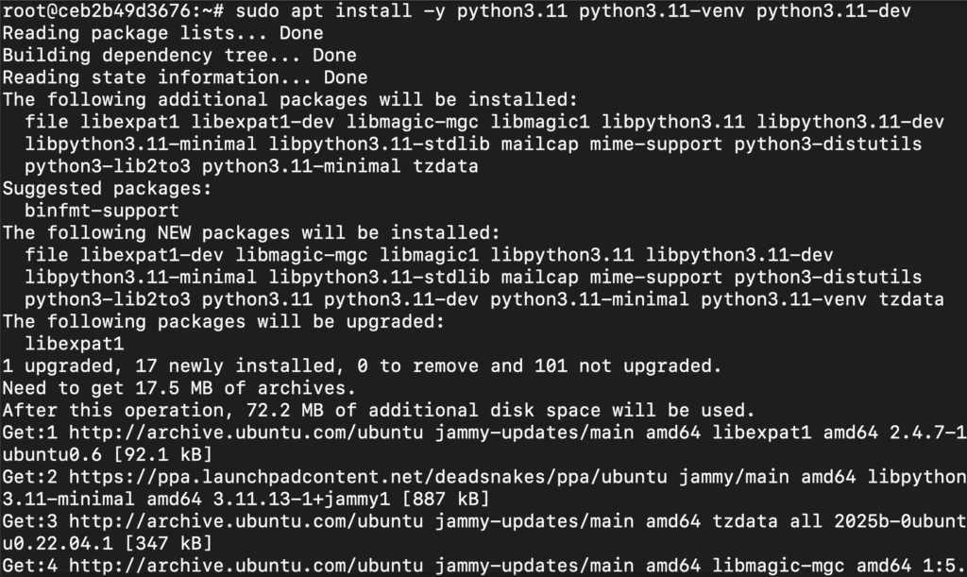Click the 'Reading package lists... Done' line
Screen dimensions: 967x577
click(162, 33)
